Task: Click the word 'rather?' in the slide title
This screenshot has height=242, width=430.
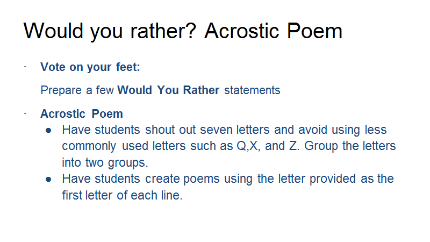Action: tap(163, 31)
